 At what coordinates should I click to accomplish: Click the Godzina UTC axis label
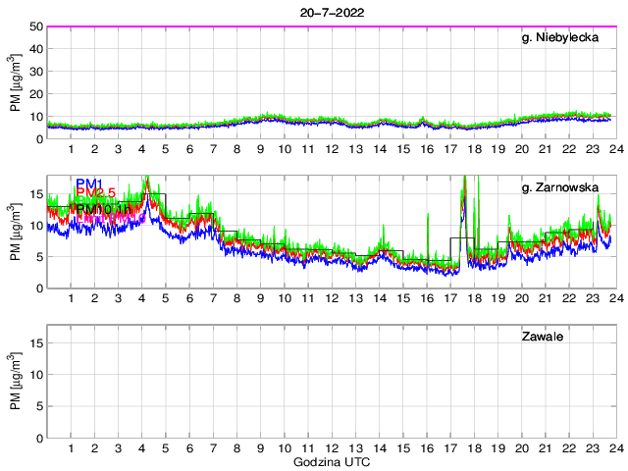pyautogui.click(x=332, y=462)
